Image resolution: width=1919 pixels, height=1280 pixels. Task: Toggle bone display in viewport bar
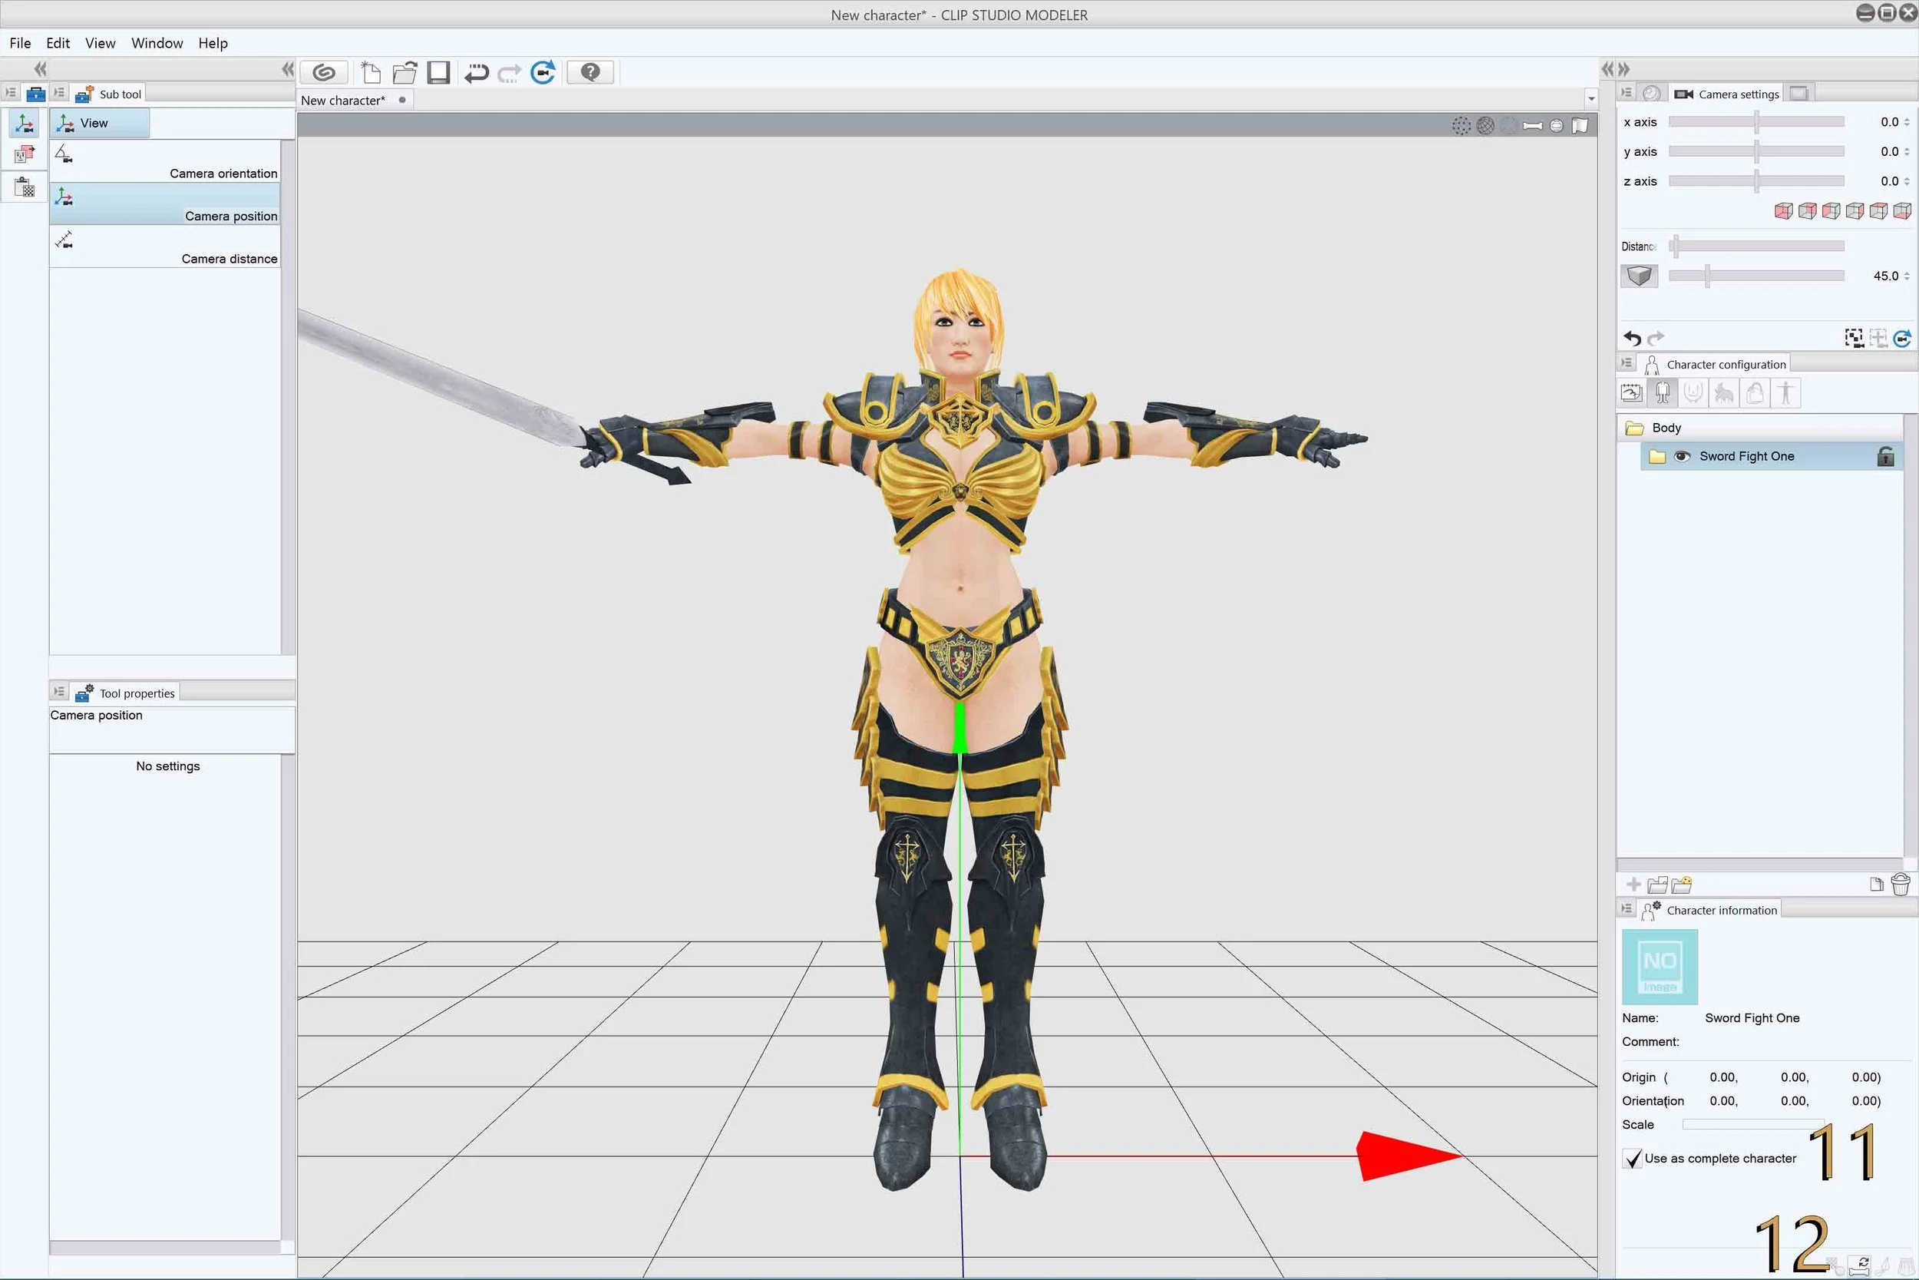1532,126
